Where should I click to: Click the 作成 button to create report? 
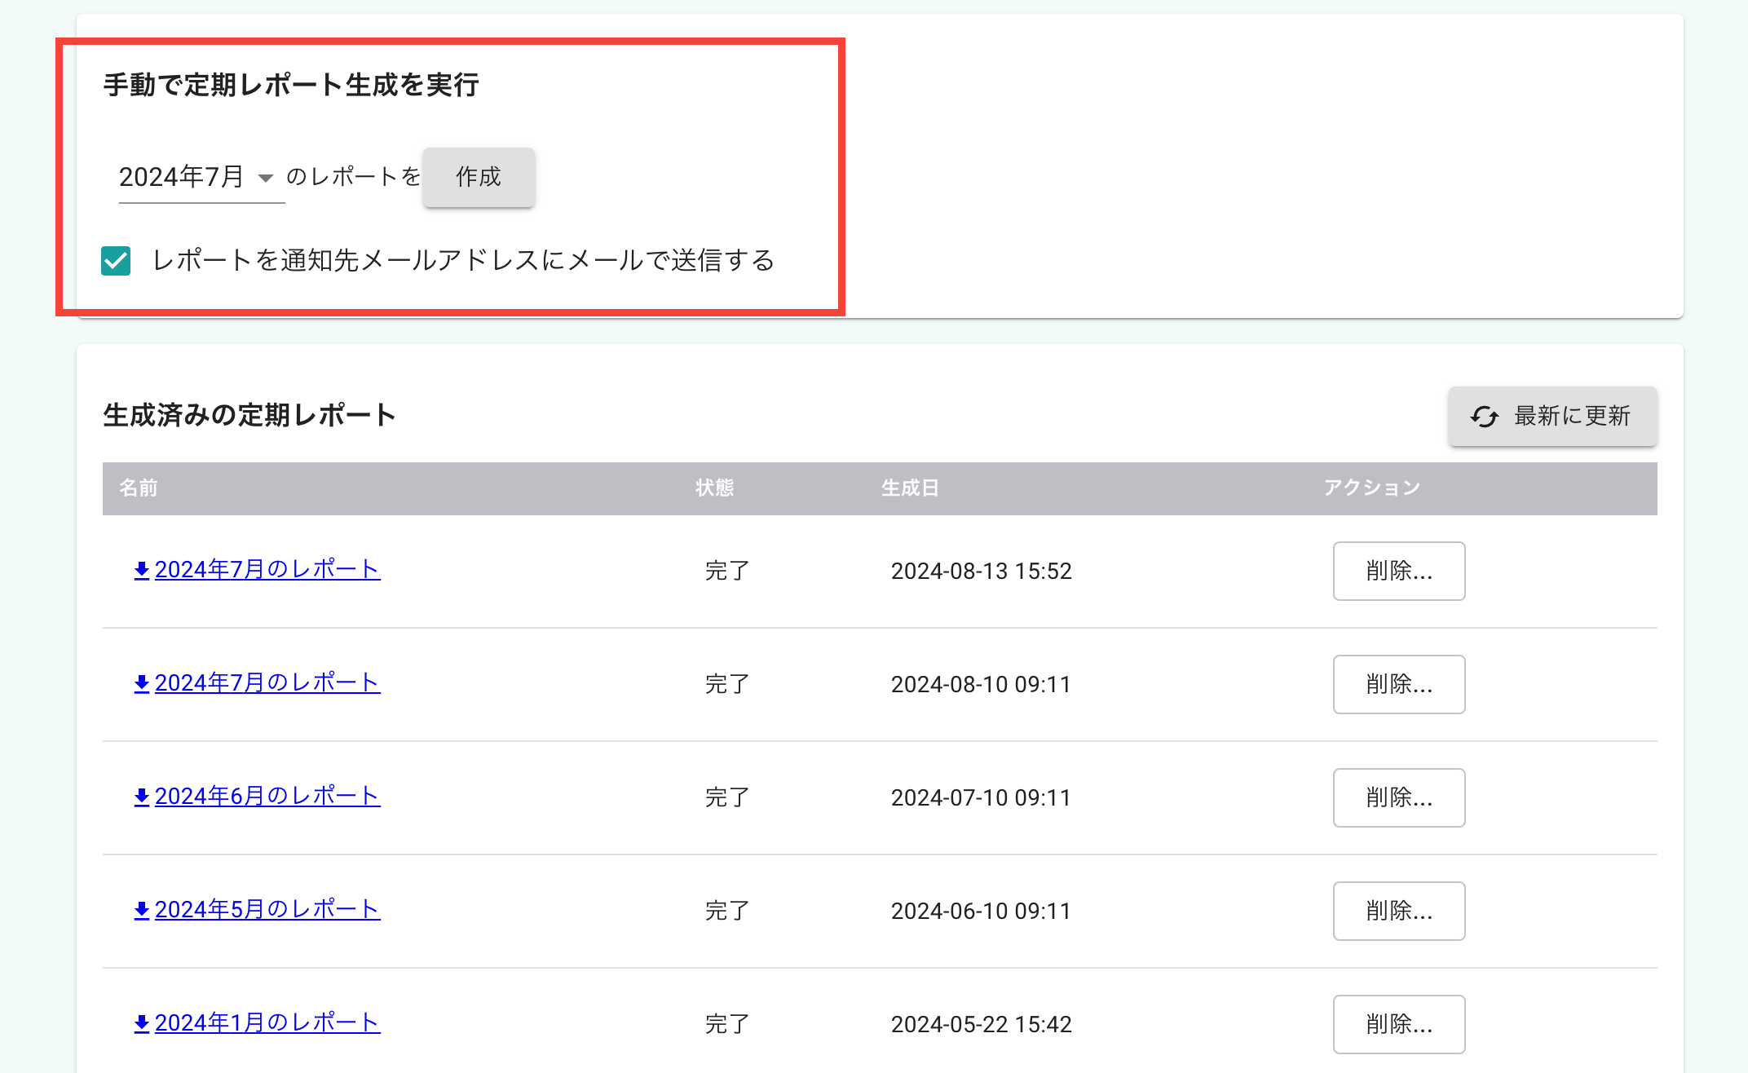click(479, 177)
